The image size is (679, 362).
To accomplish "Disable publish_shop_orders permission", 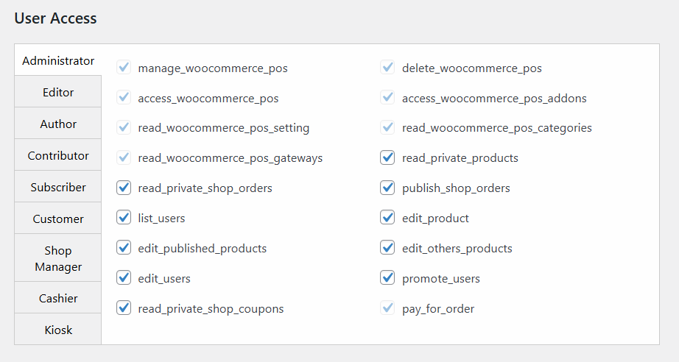I will tap(387, 188).
